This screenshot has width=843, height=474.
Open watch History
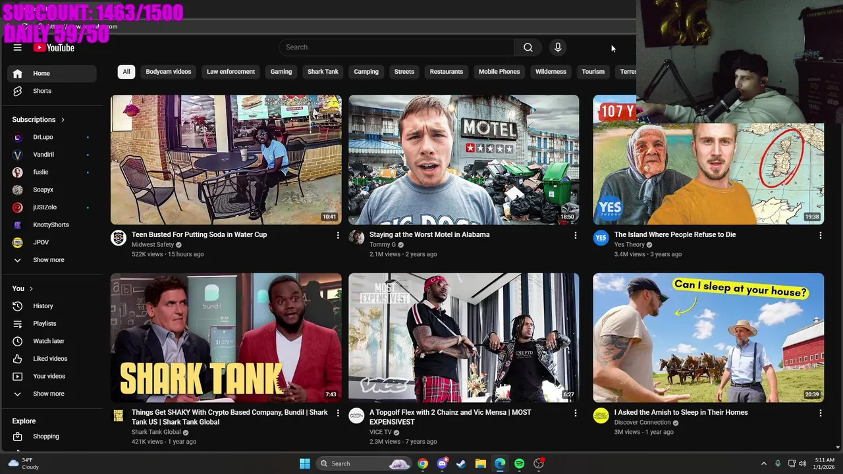pos(52,306)
